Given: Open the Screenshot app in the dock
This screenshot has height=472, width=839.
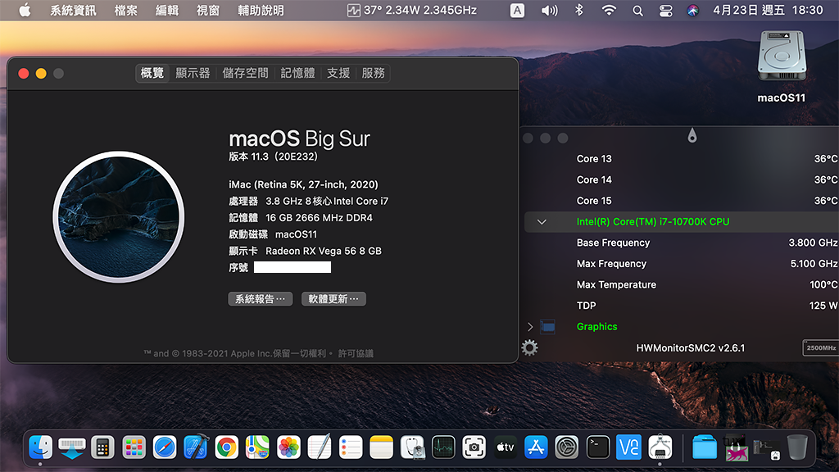Looking at the screenshot, I should [x=474, y=447].
